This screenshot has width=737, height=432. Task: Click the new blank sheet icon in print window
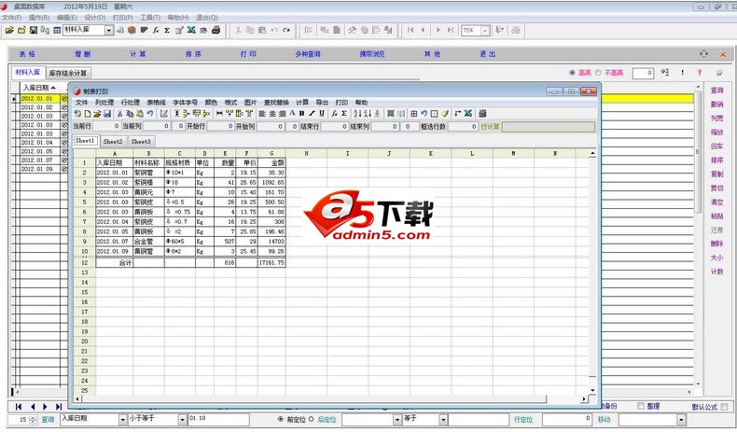pos(88,113)
